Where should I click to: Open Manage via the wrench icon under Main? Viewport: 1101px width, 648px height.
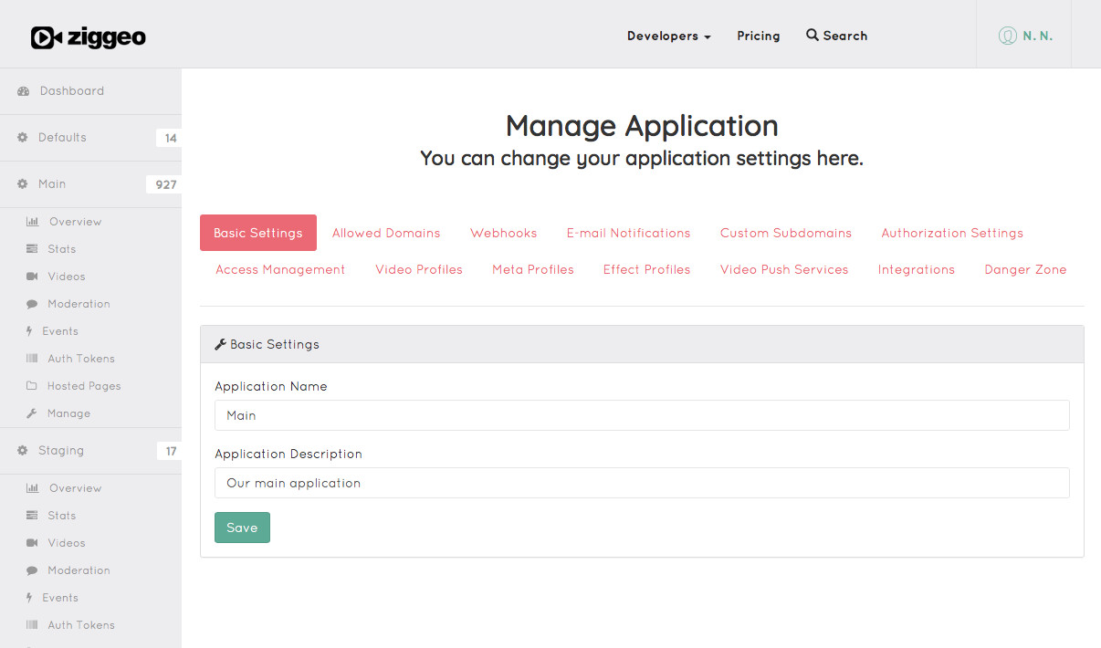click(x=32, y=413)
